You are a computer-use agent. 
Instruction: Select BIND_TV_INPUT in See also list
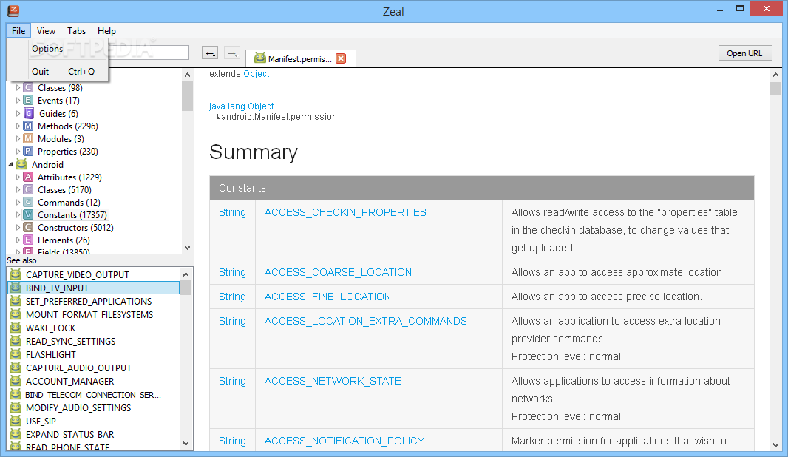point(94,288)
